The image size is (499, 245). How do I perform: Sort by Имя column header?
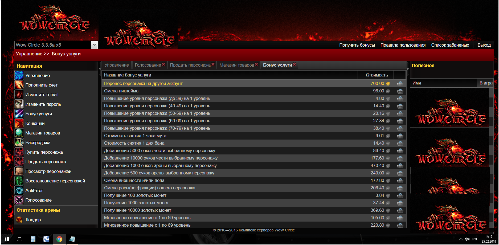pos(443,83)
